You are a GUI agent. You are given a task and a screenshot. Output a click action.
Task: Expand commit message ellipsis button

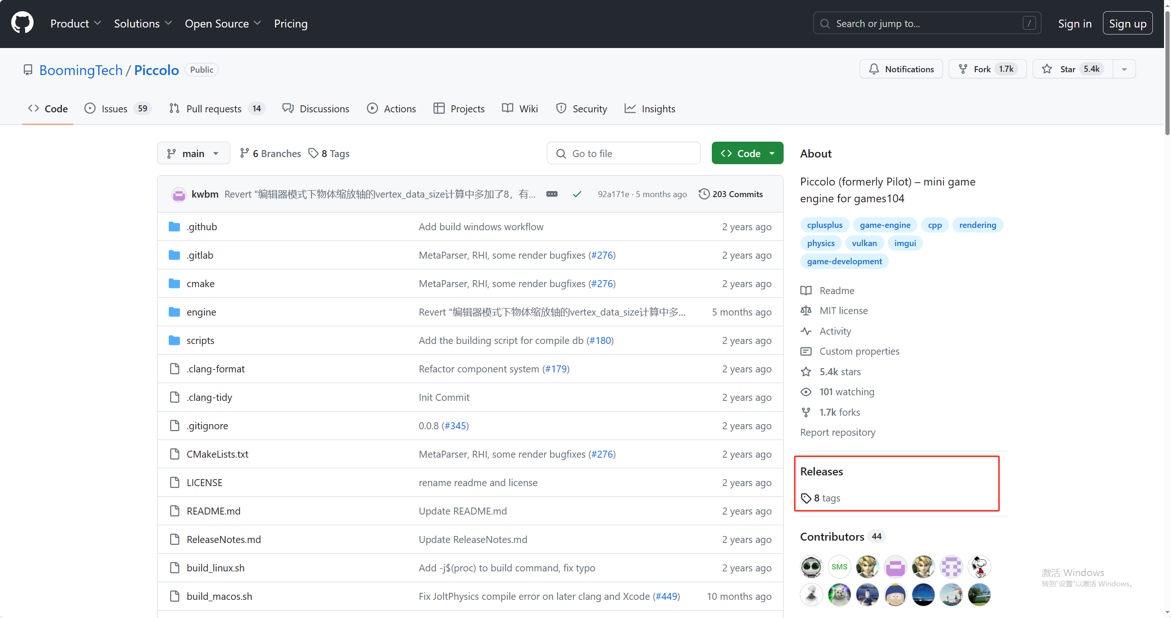coord(551,194)
